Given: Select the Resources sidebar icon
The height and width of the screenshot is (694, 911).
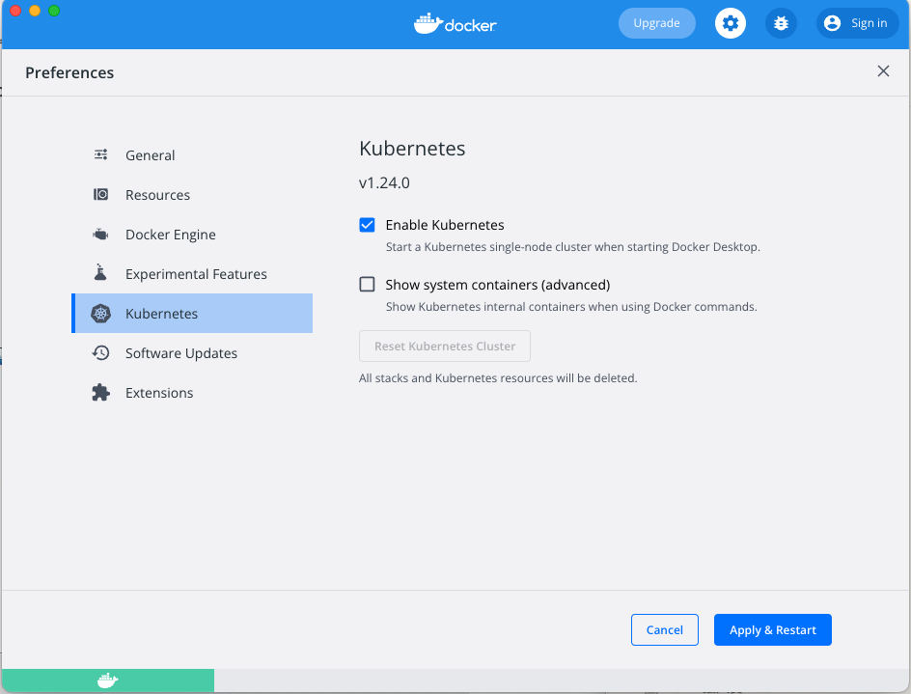Looking at the screenshot, I should point(100,194).
